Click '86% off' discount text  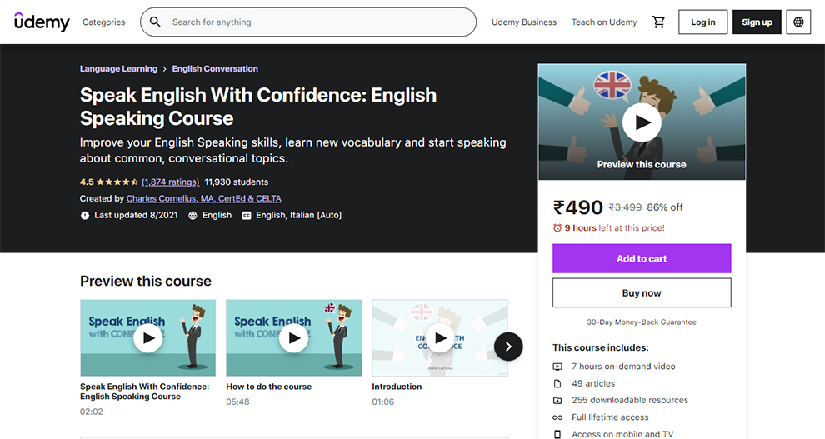(x=664, y=207)
